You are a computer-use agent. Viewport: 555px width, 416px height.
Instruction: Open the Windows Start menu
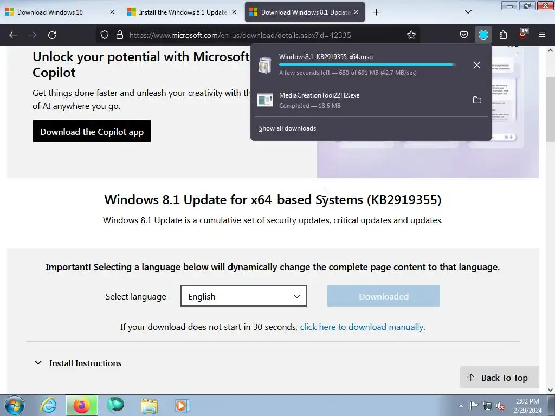[15, 405]
